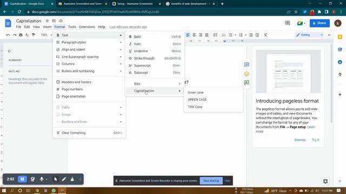The height and width of the screenshot is (194, 346).
Task: Click the bulleted list icon
Action: [231, 35]
